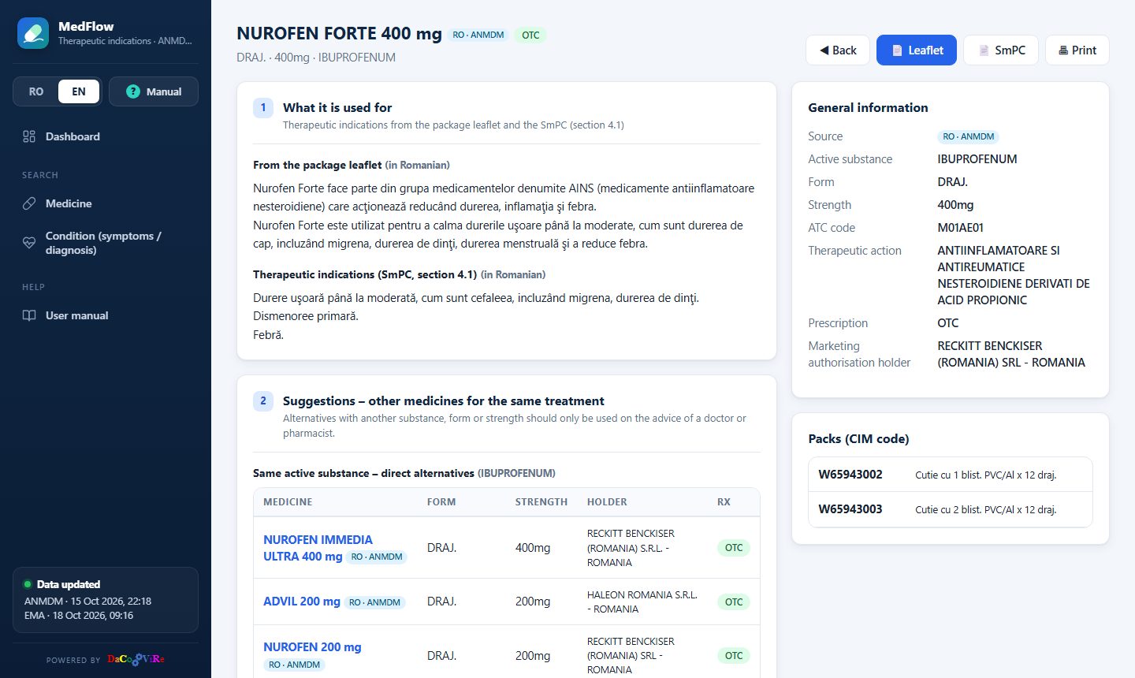Click the document icon in Leaflet button
The width and height of the screenshot is (1135, 678).
click(x=897, y=50)
